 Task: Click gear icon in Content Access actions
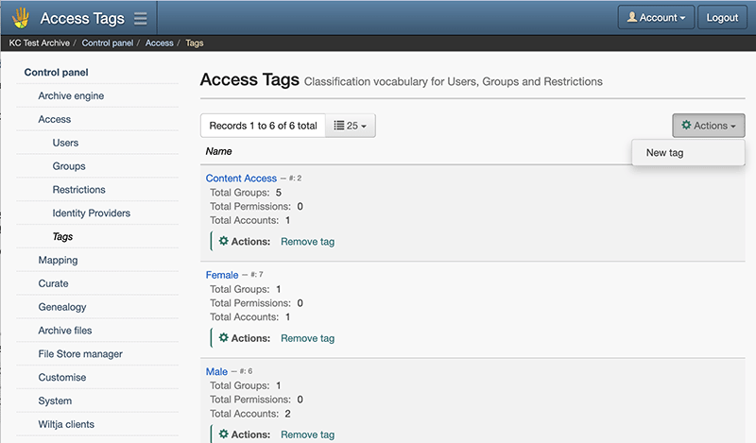(x=224, y=241)
